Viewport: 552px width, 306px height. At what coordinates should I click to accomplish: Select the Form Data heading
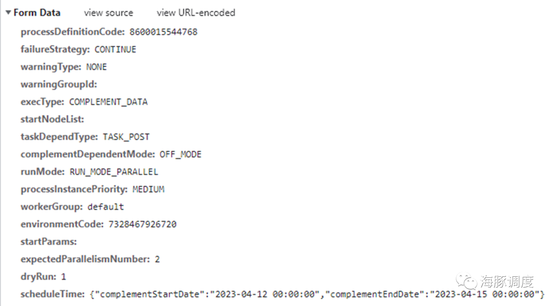point(37,13)
